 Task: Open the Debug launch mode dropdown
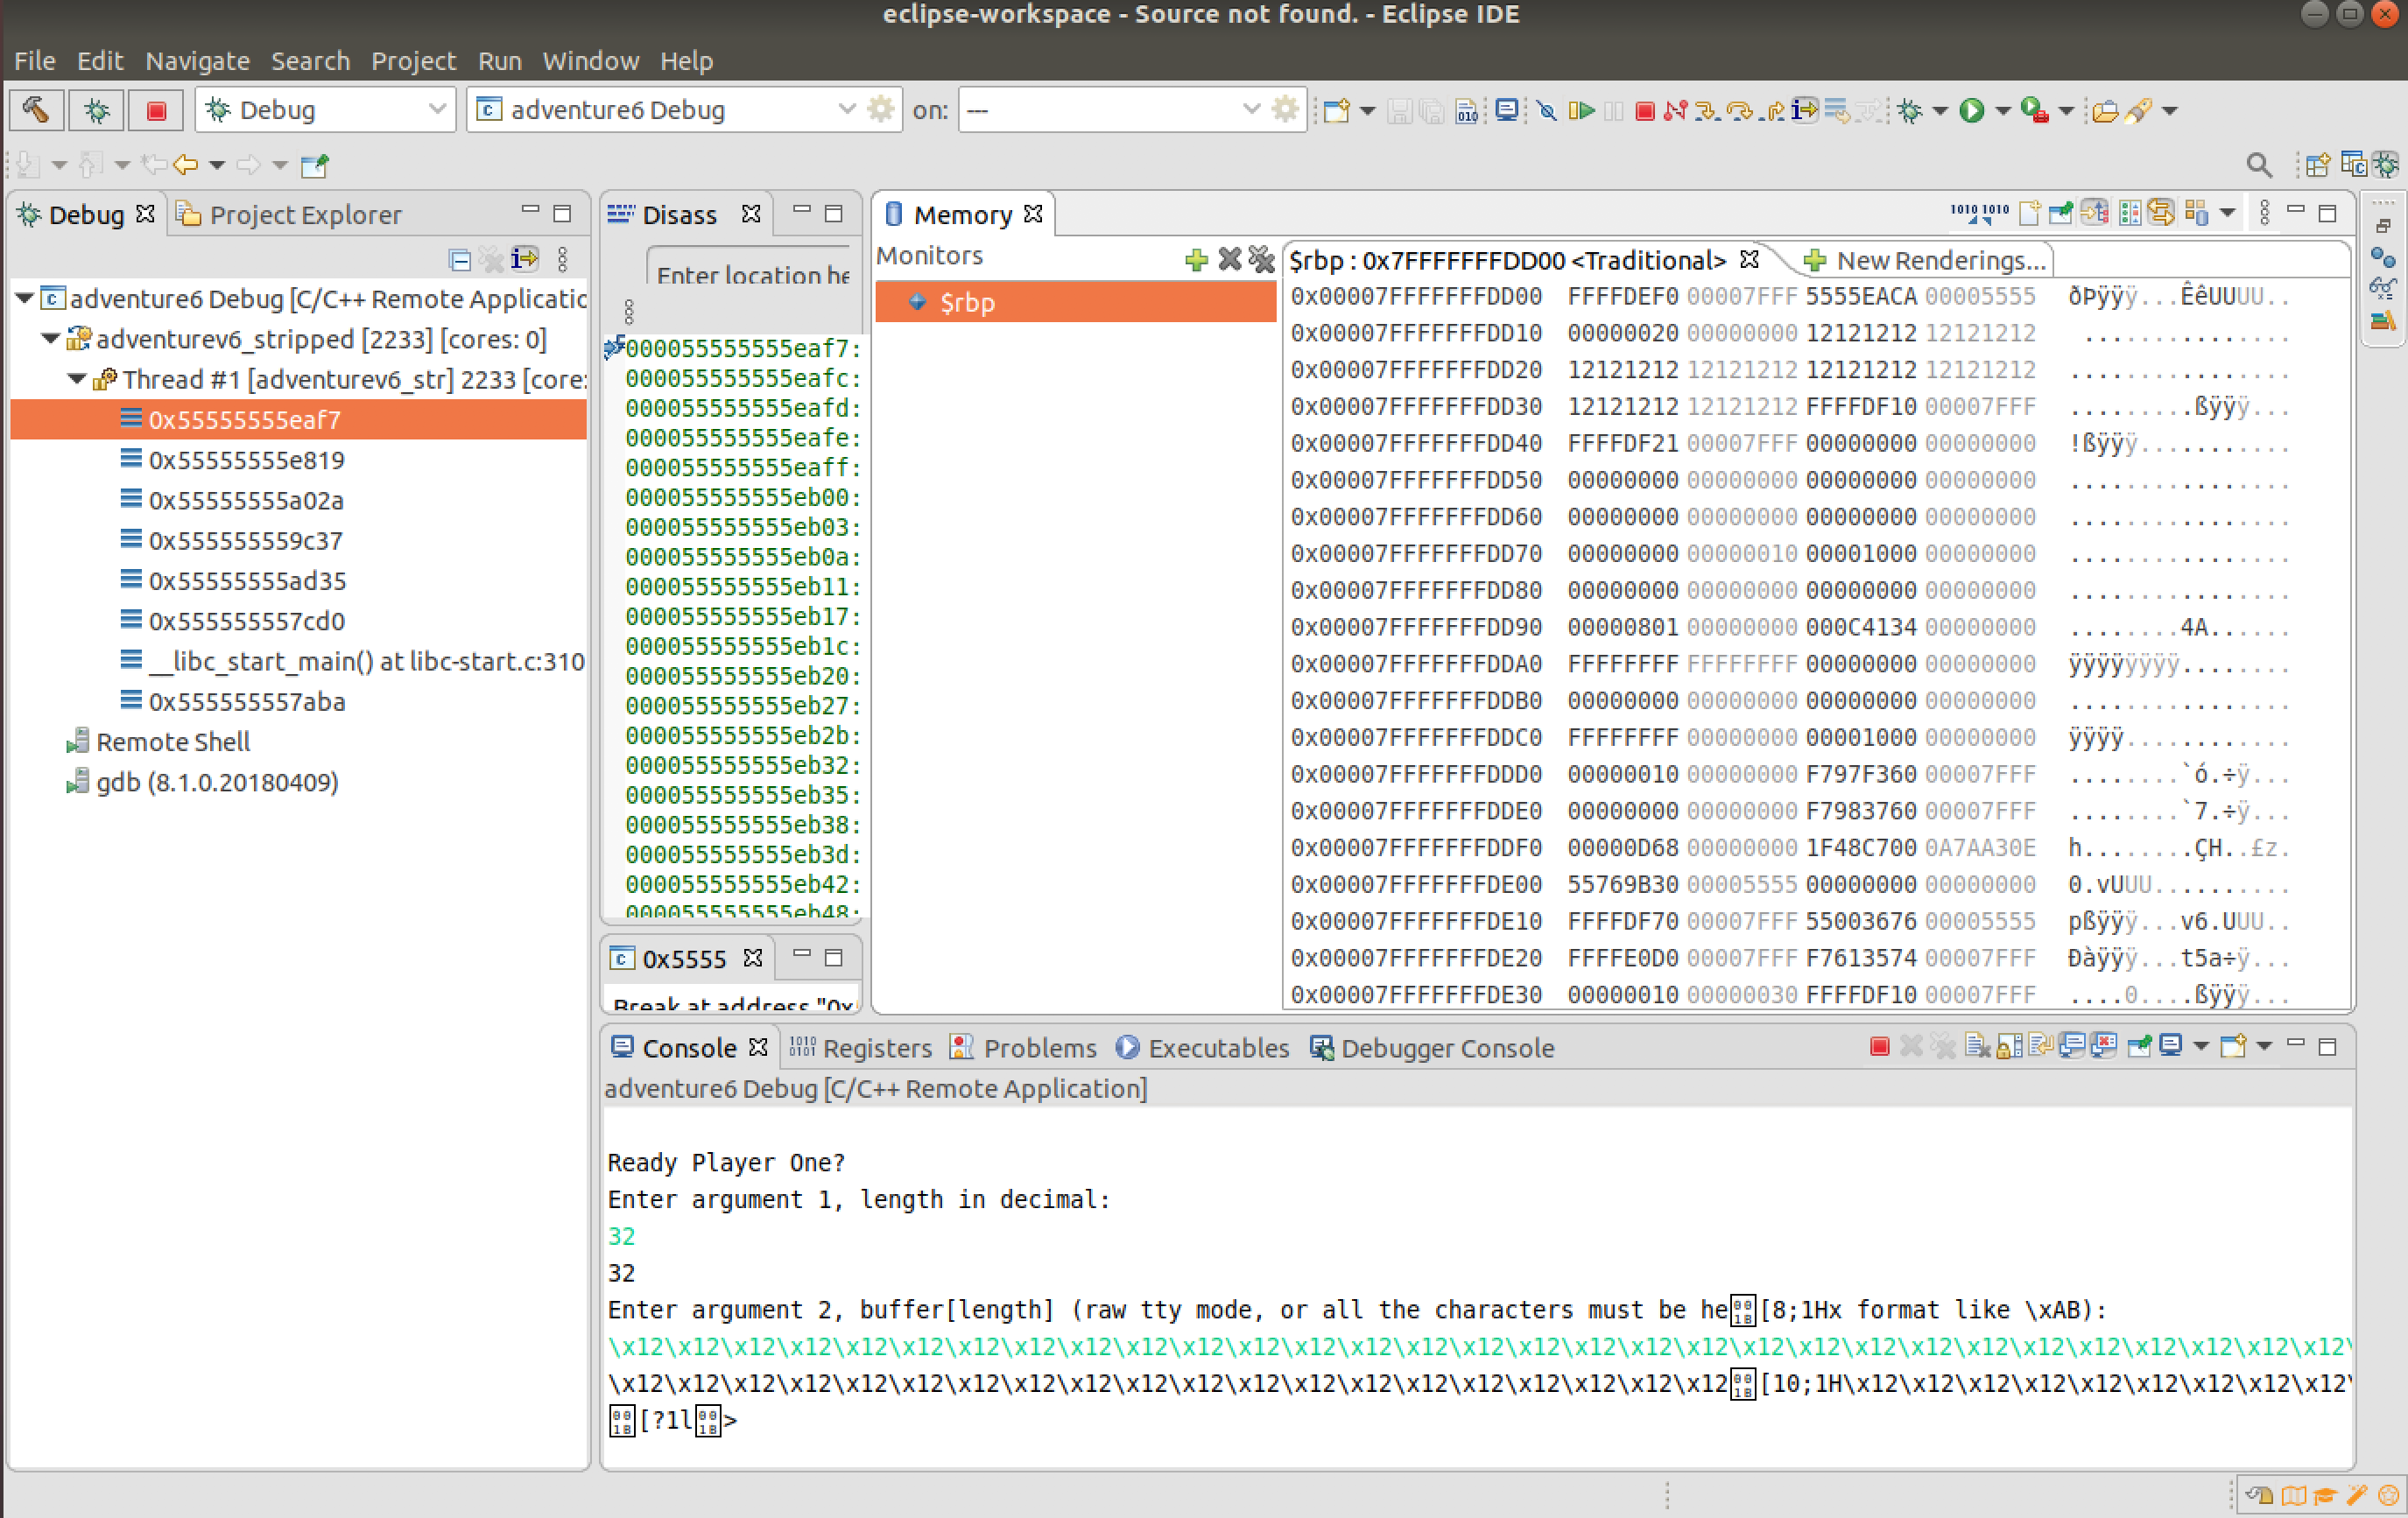[436, 110]
